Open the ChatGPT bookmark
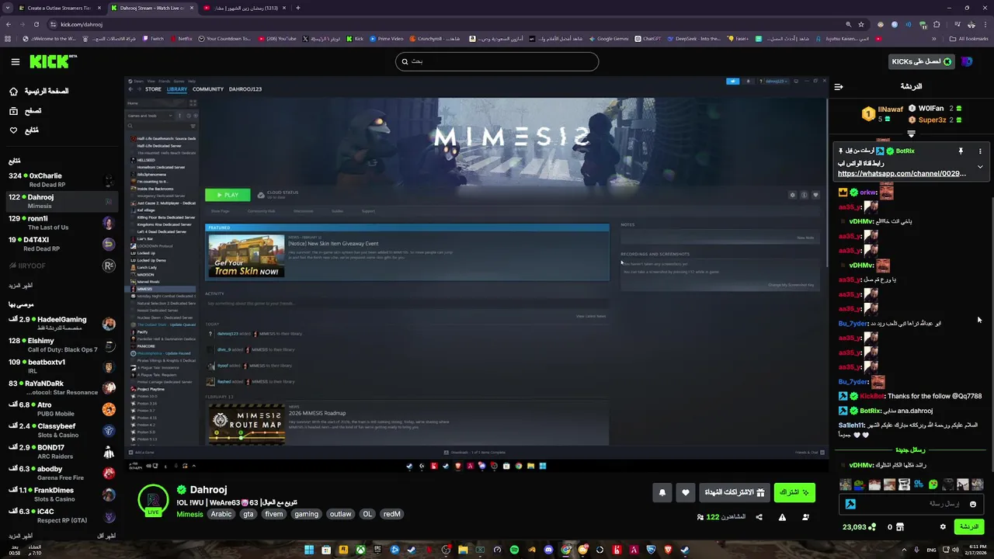The height and width of the screenshot is (559, 994). point(648,38)
